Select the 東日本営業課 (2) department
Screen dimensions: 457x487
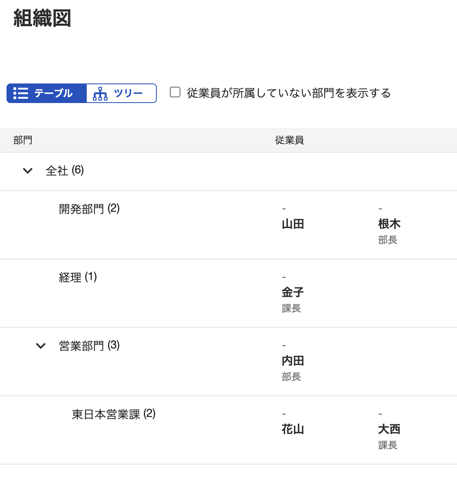click(x=113, y=414)
